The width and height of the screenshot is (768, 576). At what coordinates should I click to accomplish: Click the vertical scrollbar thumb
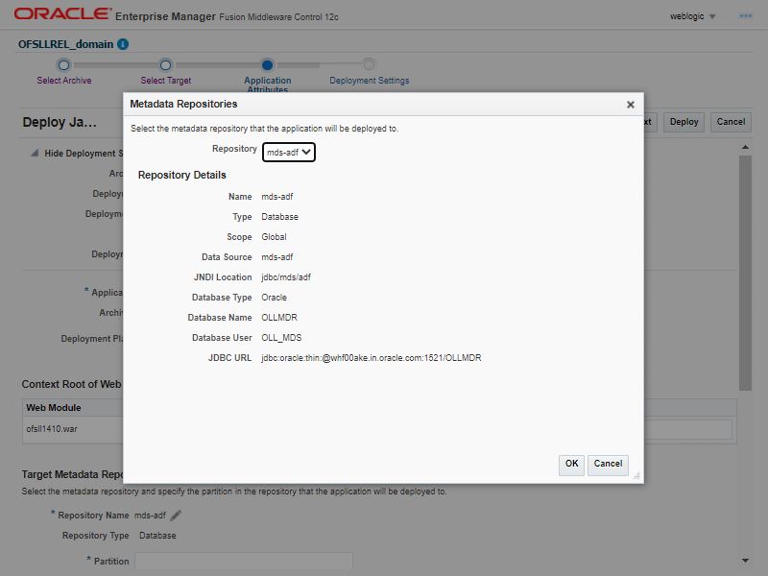[x=745, y=273]
